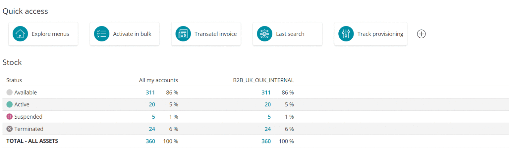This screenshot has width=509, height=157.
Task: Click the Explore menus house icon
Action: point(20,34)
